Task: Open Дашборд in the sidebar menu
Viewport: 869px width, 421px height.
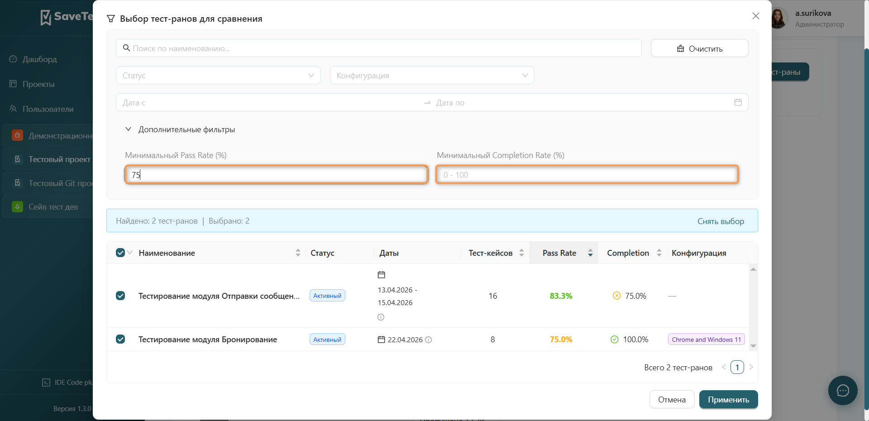Action: click(40, 59)
